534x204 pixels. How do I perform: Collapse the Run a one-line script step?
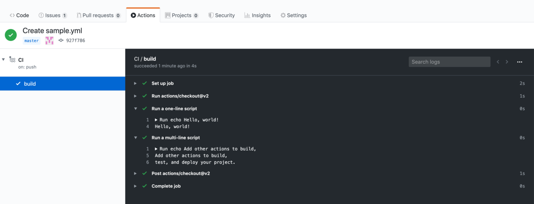(x=136, y=109)
